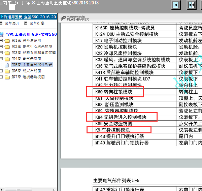Image resolution: width=202 pixels, height=191 pixels.
Task: Click heading 主要电气部件列表 5-5
Action: coord(116,181)
